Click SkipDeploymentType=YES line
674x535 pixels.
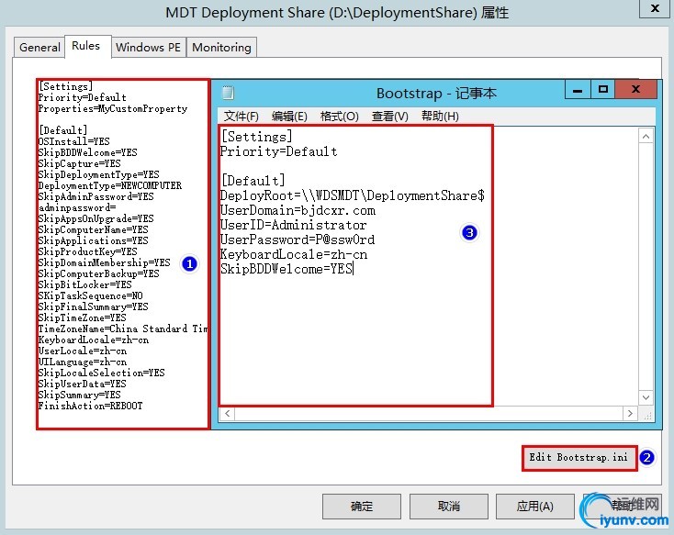click(x=99, y=174)
